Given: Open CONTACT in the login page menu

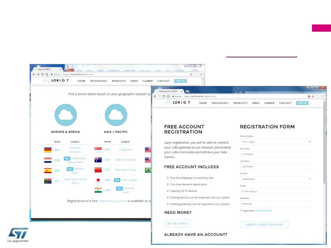Looking at the screenshot, I should click(164, 81).
